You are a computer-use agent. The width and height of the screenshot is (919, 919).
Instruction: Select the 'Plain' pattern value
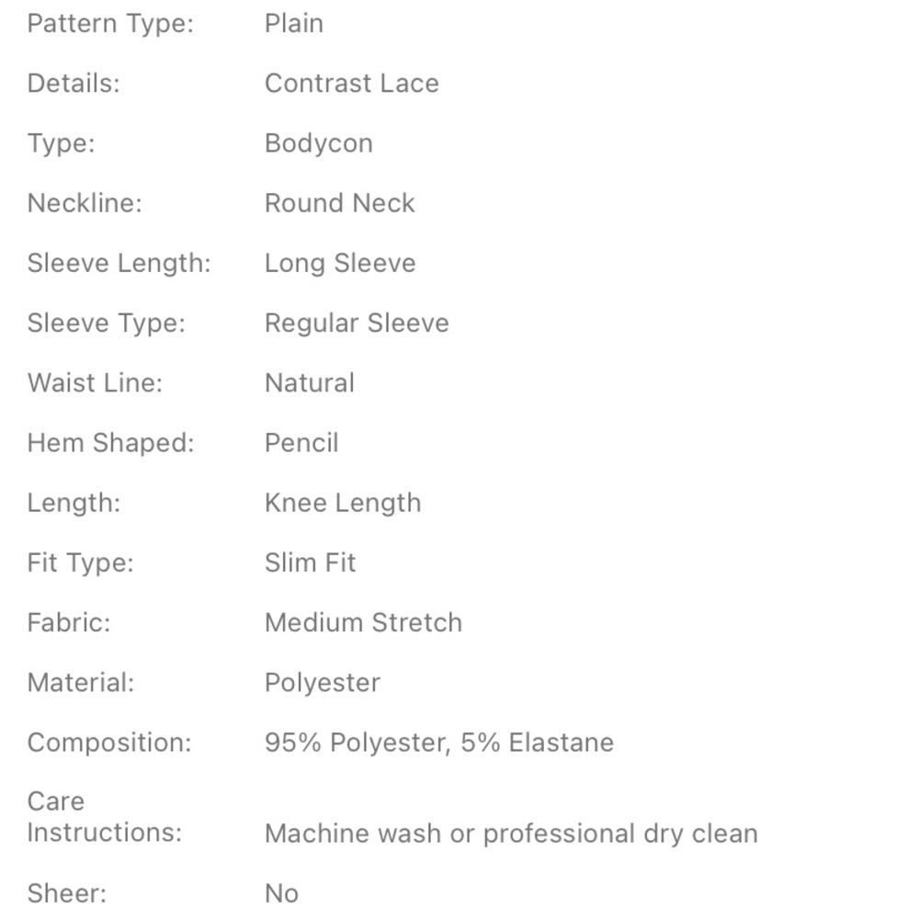(294, 24)
